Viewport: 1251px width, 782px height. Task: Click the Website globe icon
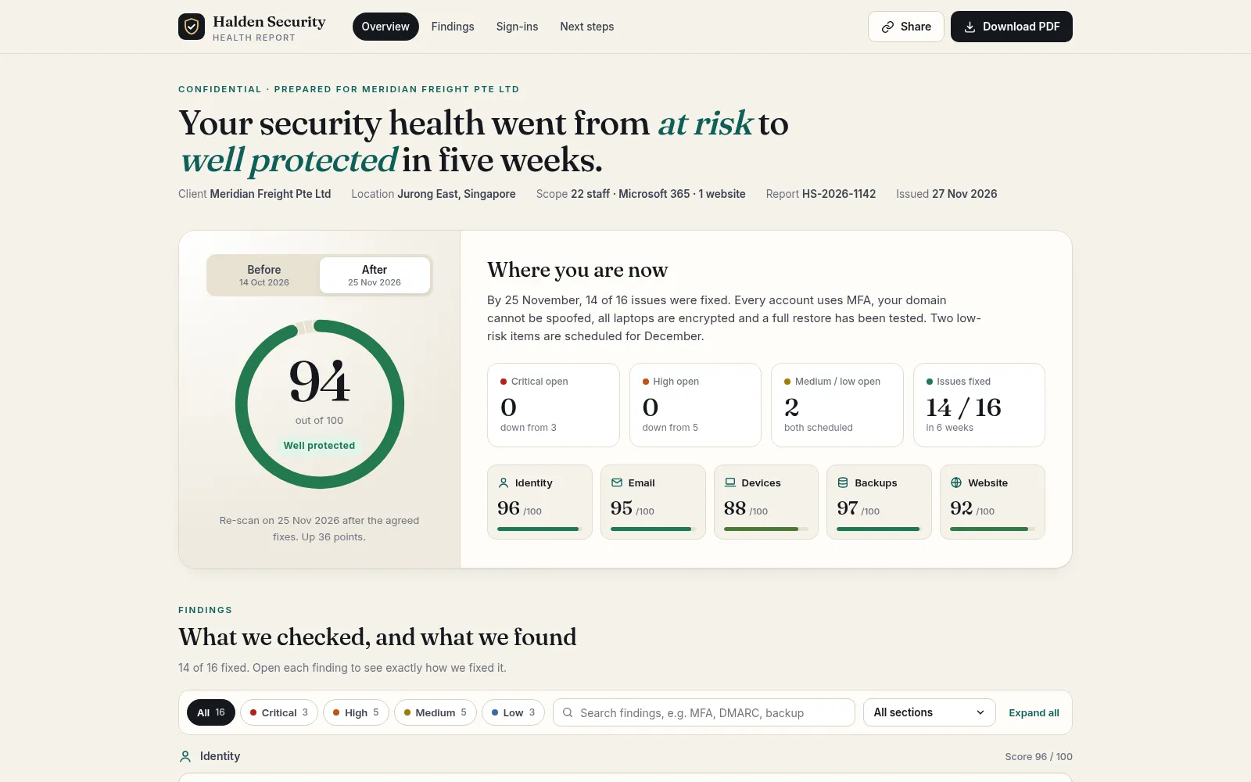(x=956, y=482)
